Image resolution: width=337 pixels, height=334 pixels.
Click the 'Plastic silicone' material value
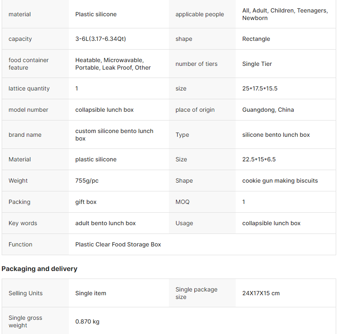pos(96,14)
